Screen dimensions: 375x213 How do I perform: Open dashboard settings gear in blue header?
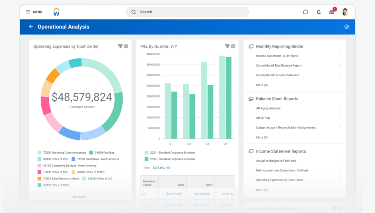coord(346,27)
